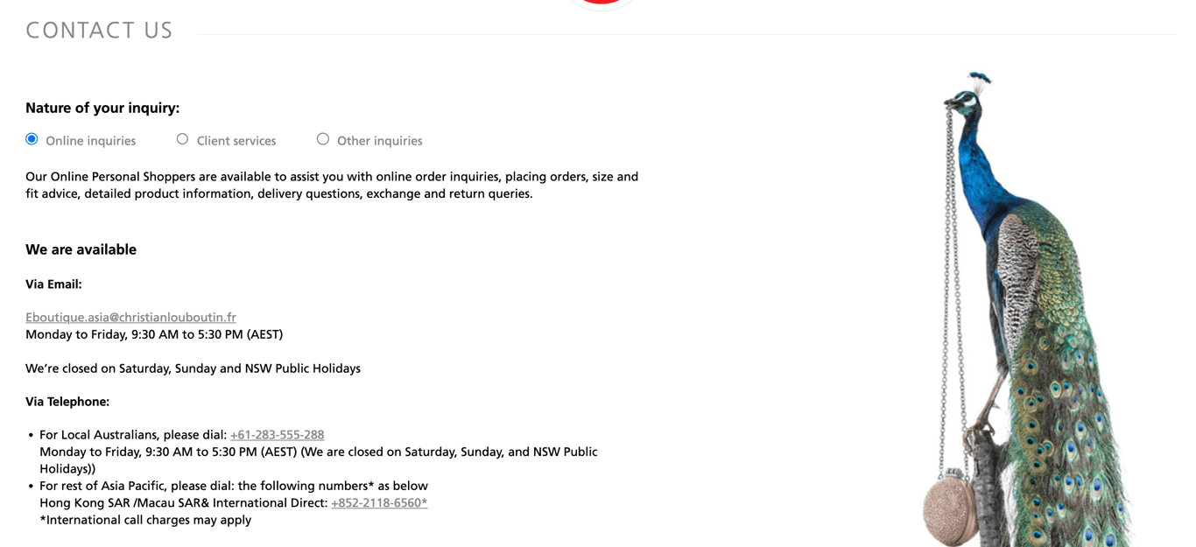
Task: Click the "International call charges may apply" note
Action: pyautogui.click(x=145, y=520)
